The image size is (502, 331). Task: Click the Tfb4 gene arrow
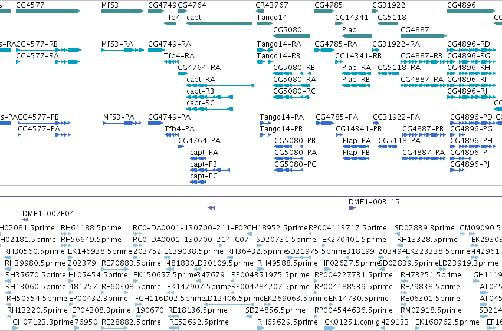coord(170,24)
